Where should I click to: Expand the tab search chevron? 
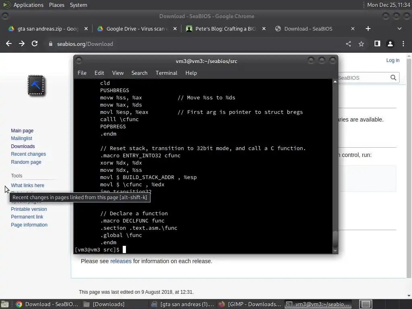pyautogui.click(x=400, y=29)
